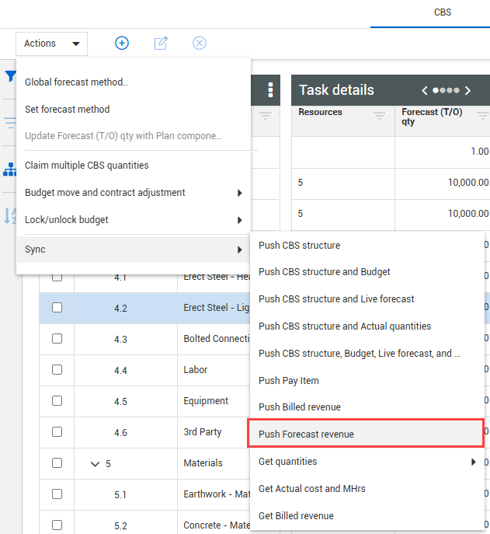Choose Claim multiple CBS quantities
The image size is (490, 534).
(x=87, y=166)
